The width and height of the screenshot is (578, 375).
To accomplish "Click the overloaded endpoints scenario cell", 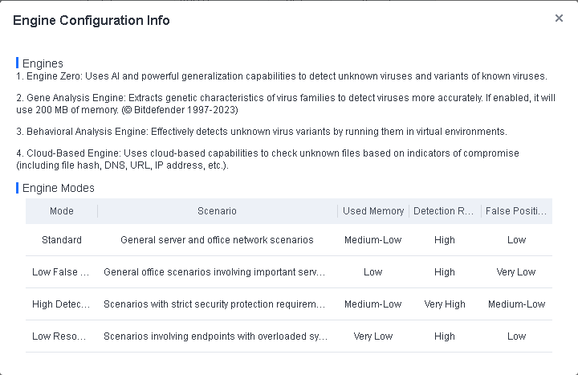I will coord(215,336).
